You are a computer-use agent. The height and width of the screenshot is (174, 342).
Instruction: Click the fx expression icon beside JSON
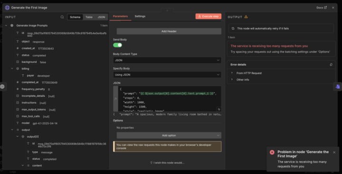(x=115, y=99)
